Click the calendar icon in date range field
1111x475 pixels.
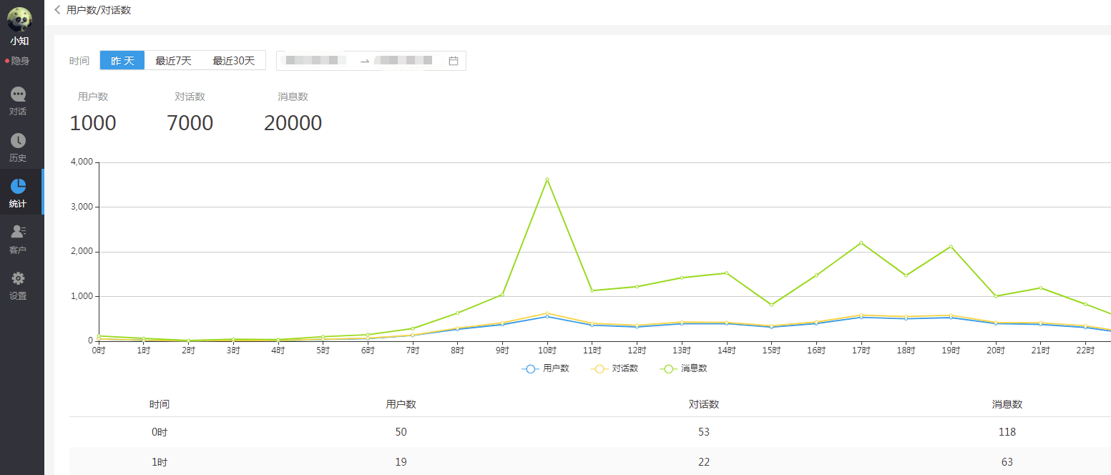(x=454, y=61)
